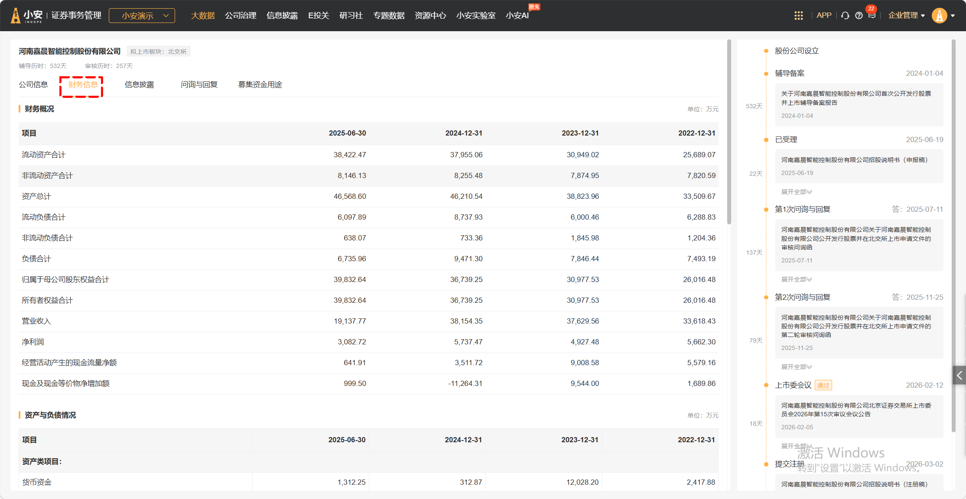Click the main table vertical scrollbar

(x=729, y=132)
